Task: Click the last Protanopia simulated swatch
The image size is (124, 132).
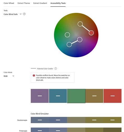Action: (x=112, y=130)
